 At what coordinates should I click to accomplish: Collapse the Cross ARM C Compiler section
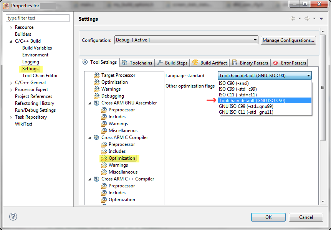(89, 137)
